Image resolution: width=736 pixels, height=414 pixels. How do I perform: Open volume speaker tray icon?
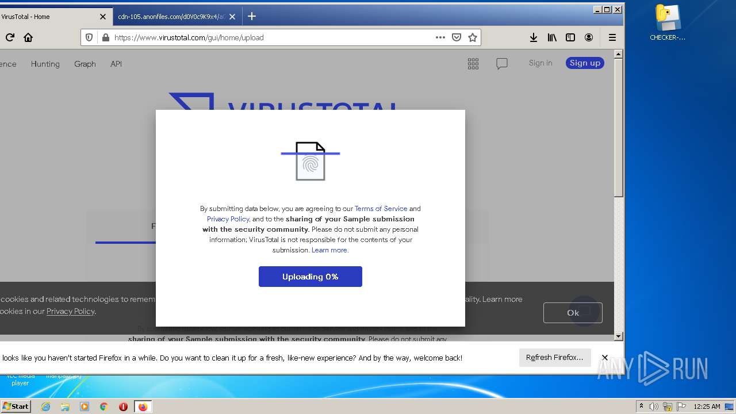click(x=654, y=407)
